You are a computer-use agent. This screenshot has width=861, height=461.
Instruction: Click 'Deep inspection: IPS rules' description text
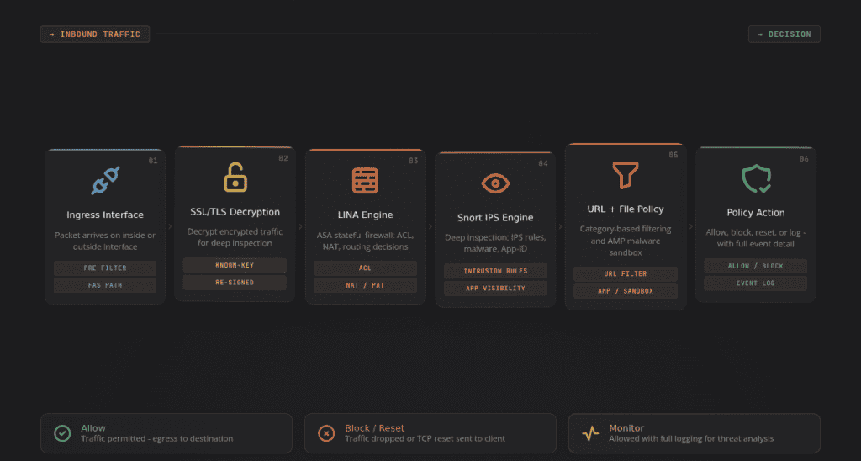click(495, 243)
